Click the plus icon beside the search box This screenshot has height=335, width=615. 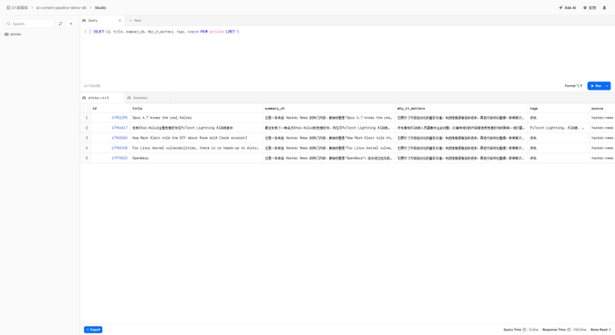point(71,24)
